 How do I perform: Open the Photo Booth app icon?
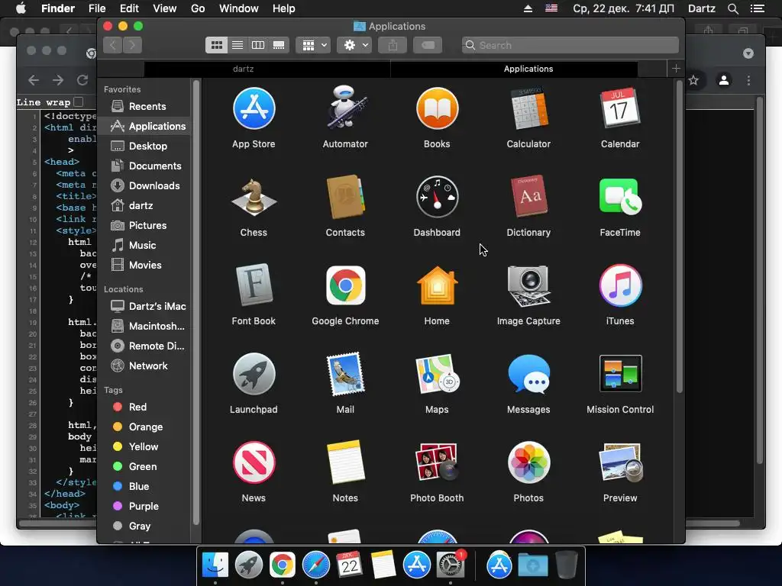pyautogui.click(x=437, y=462)
